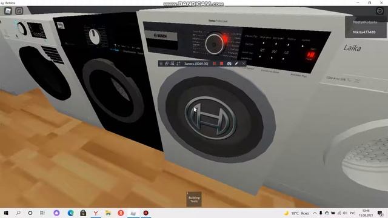
Task: Click the Bosch washer red start/pause button
Action: tap(310, 55)
